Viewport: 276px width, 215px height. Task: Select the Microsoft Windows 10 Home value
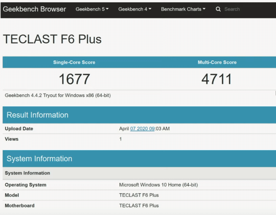[158, 185]
